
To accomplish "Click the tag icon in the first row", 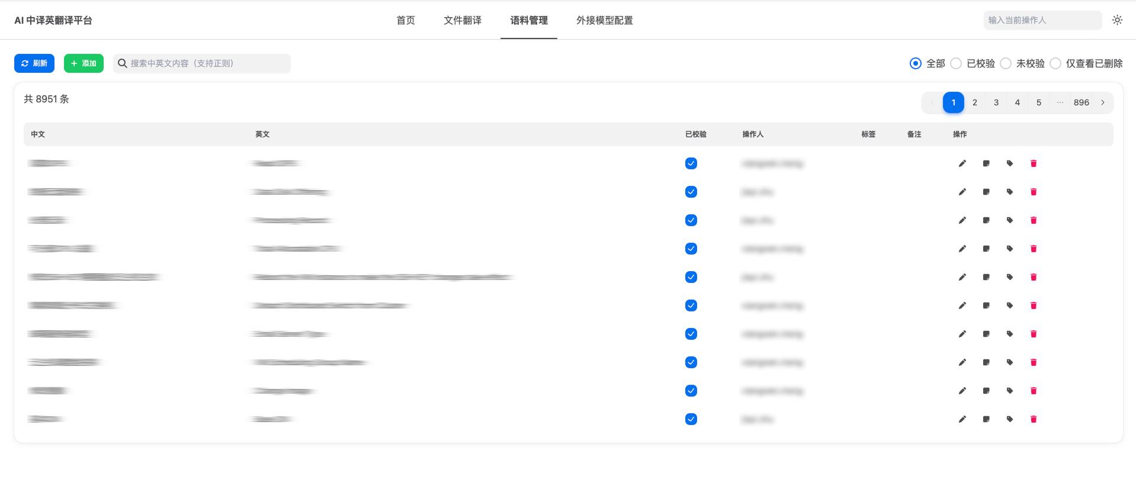I will pyautogui.click(x=1010, y=163).
